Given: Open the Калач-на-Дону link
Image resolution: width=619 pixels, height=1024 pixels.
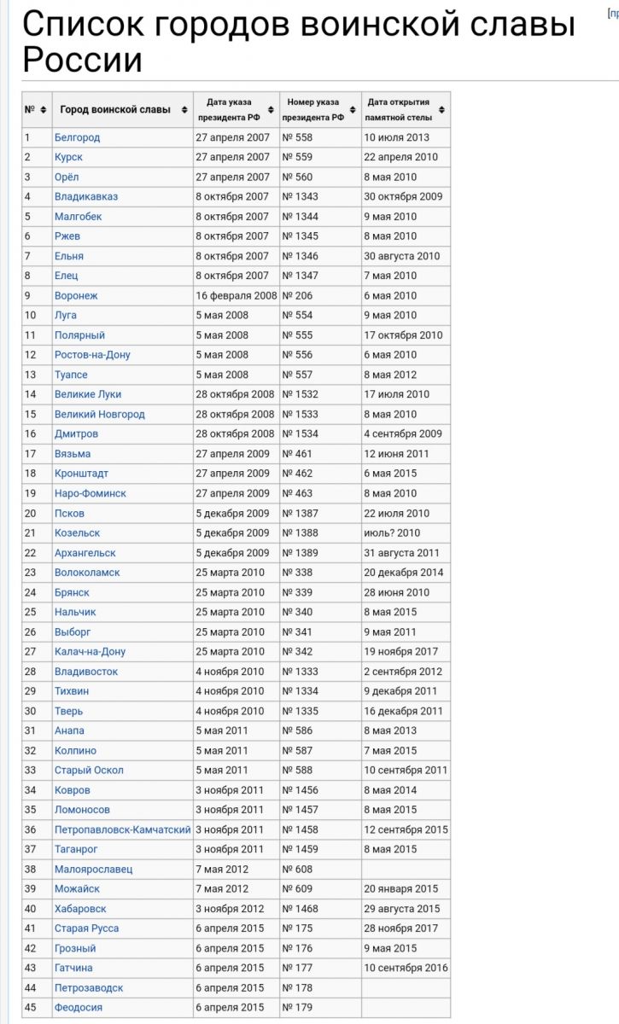Looking at the screenshot, I should 90,652.
